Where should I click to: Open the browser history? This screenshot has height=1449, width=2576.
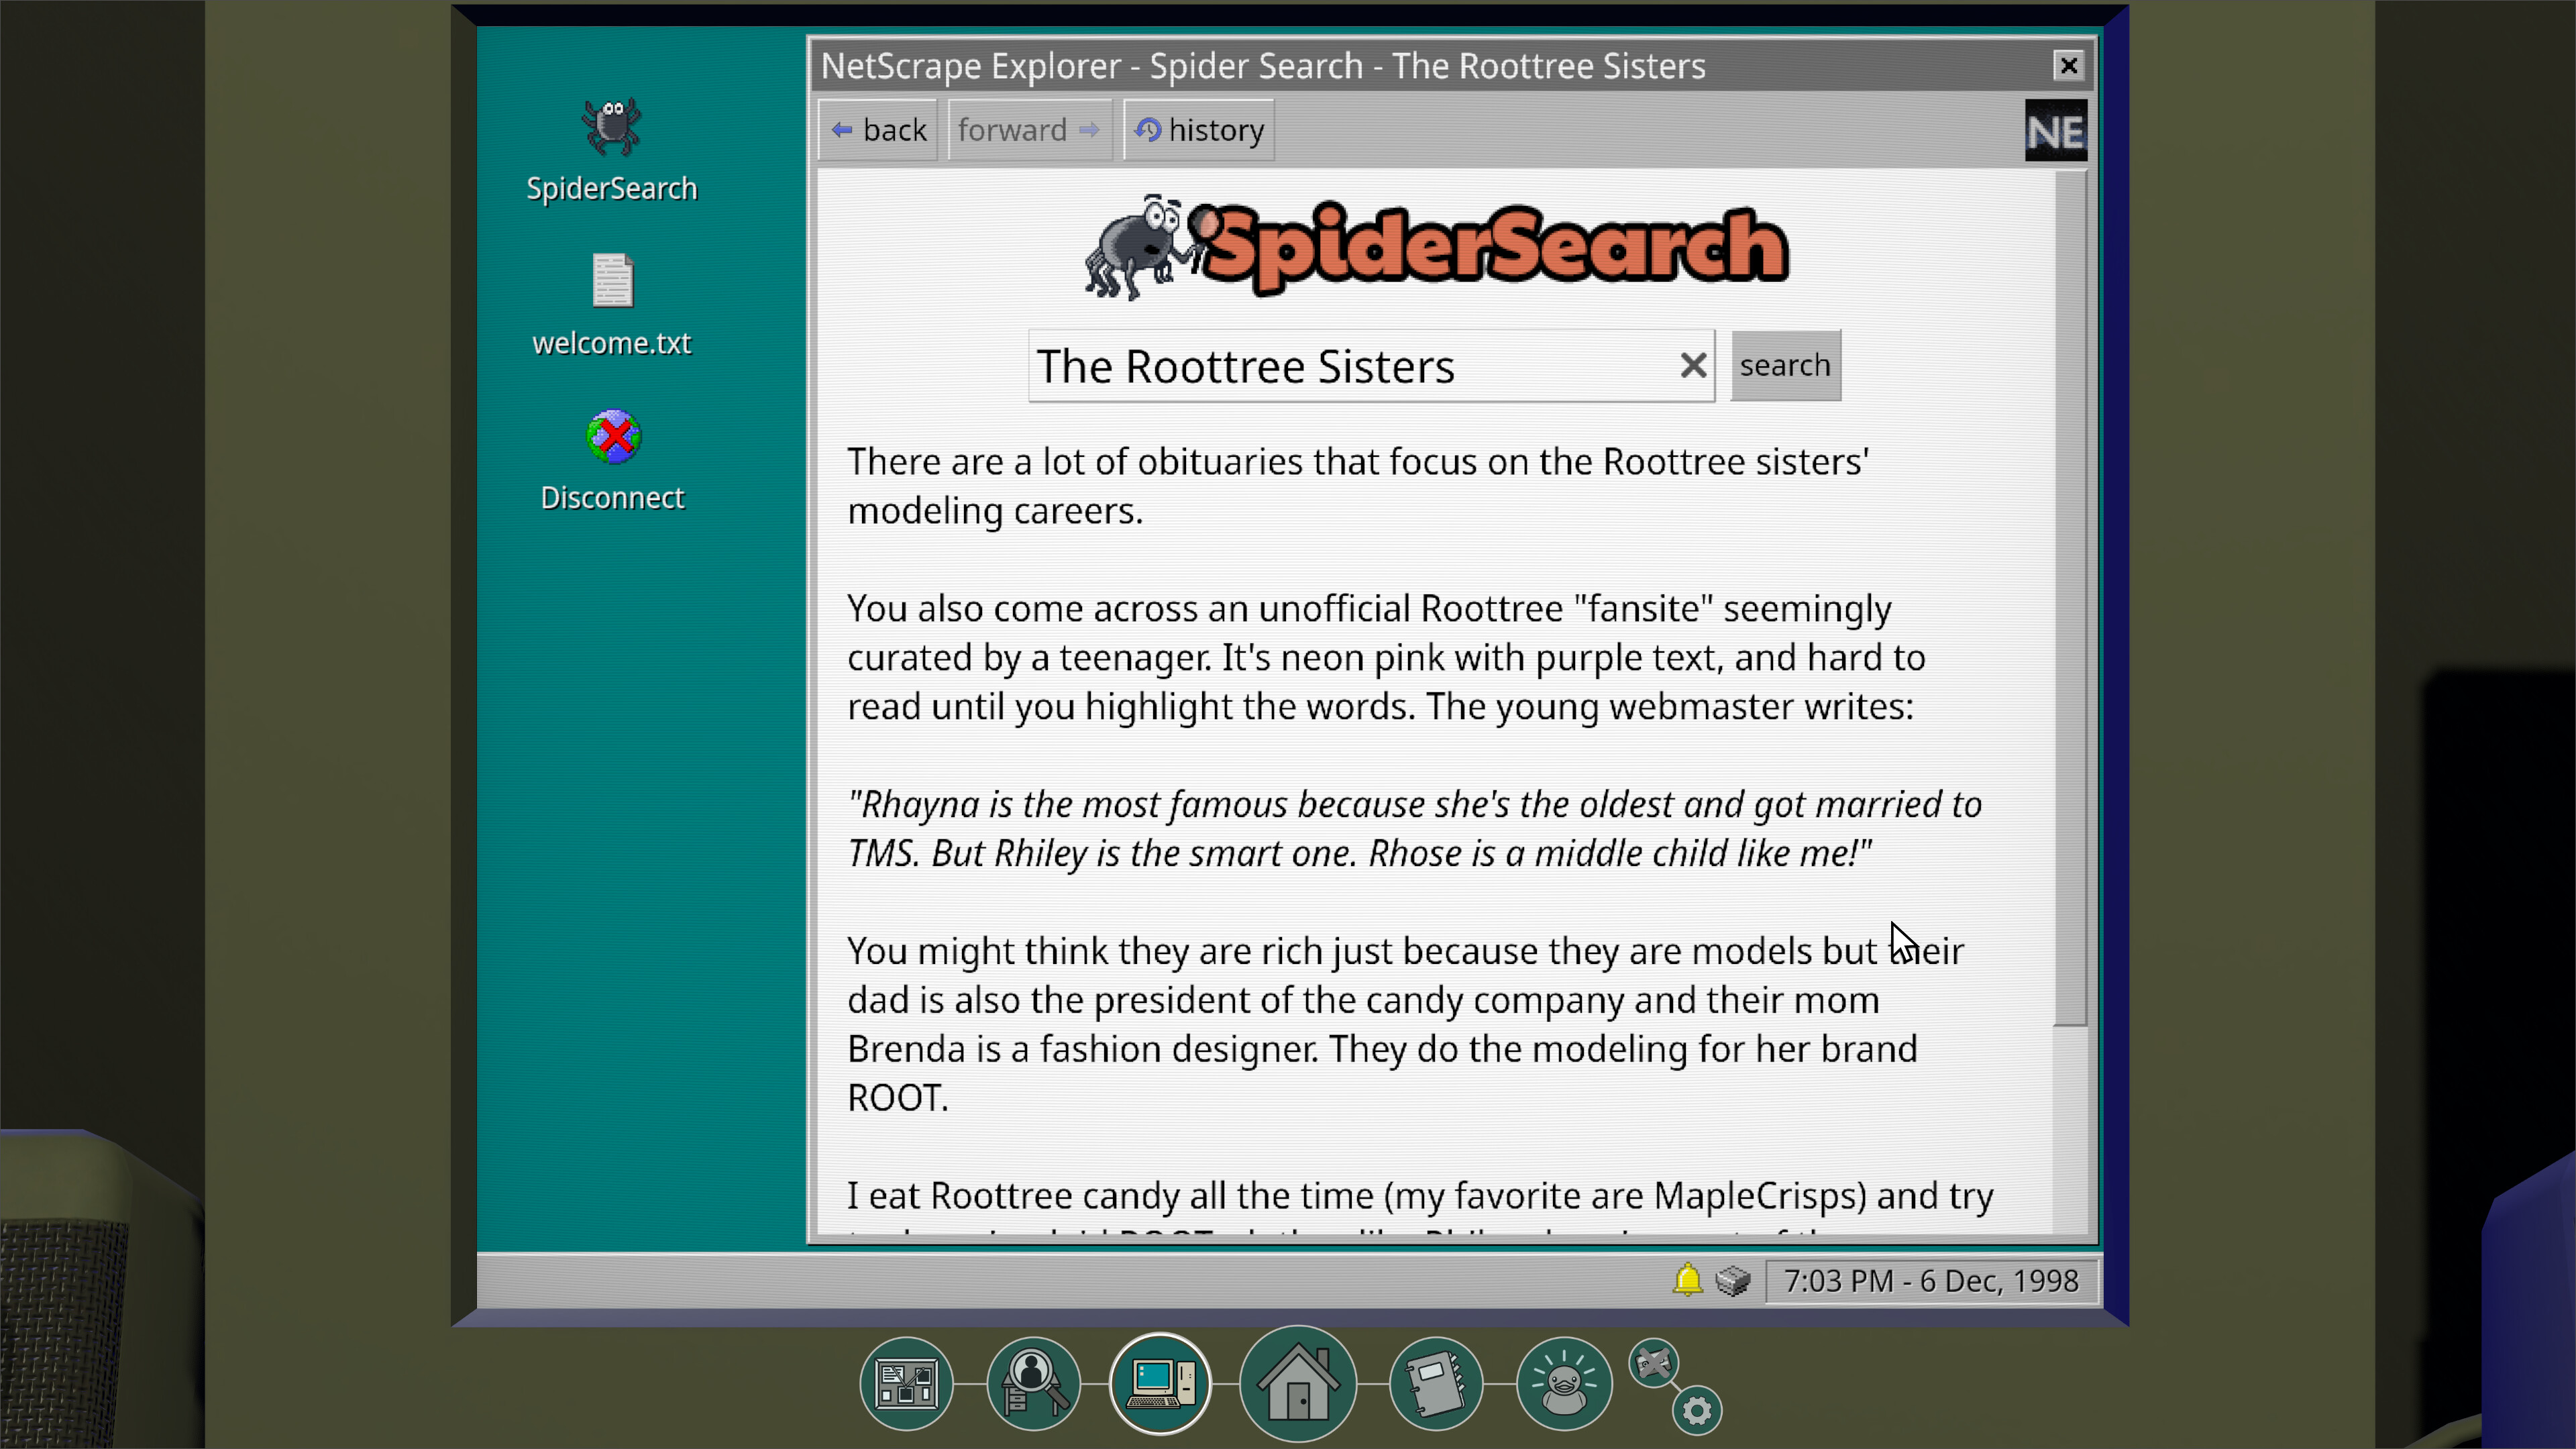[x=1198, y=129]
